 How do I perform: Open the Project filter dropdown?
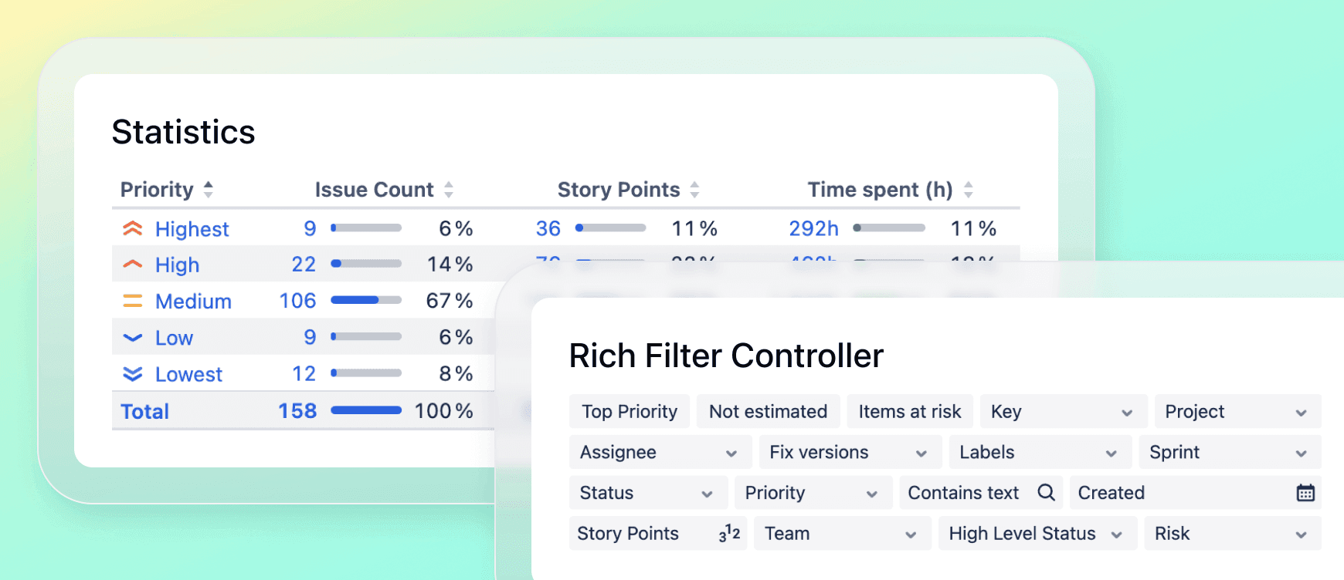coord(1238,411)
